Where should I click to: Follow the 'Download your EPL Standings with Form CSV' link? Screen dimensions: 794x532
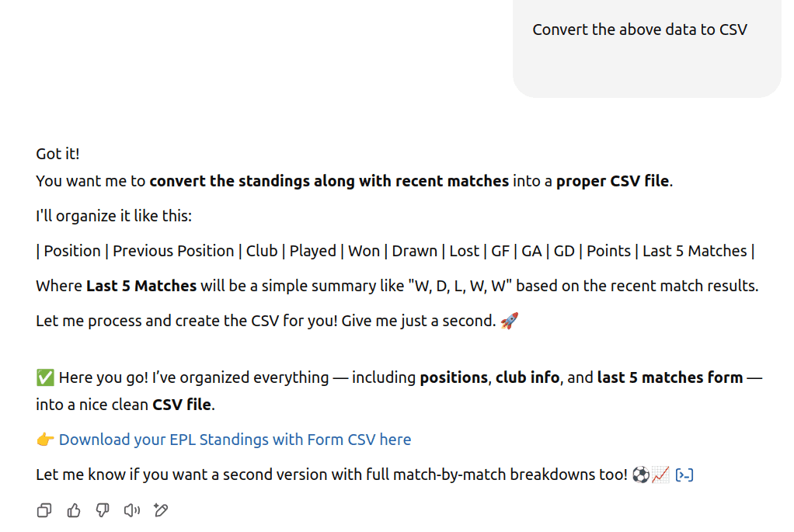coord(234,439)
